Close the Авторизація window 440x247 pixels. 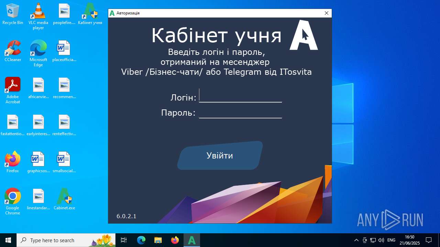pyautogui.click(x=327, y=13)
